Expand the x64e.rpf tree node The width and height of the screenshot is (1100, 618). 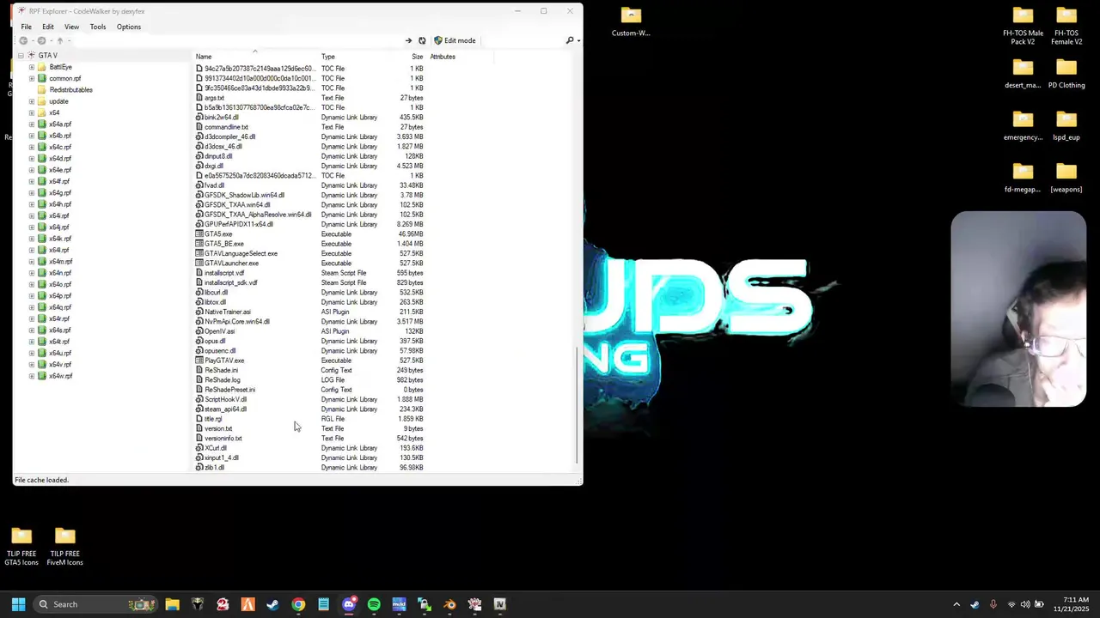pos(32,170)
